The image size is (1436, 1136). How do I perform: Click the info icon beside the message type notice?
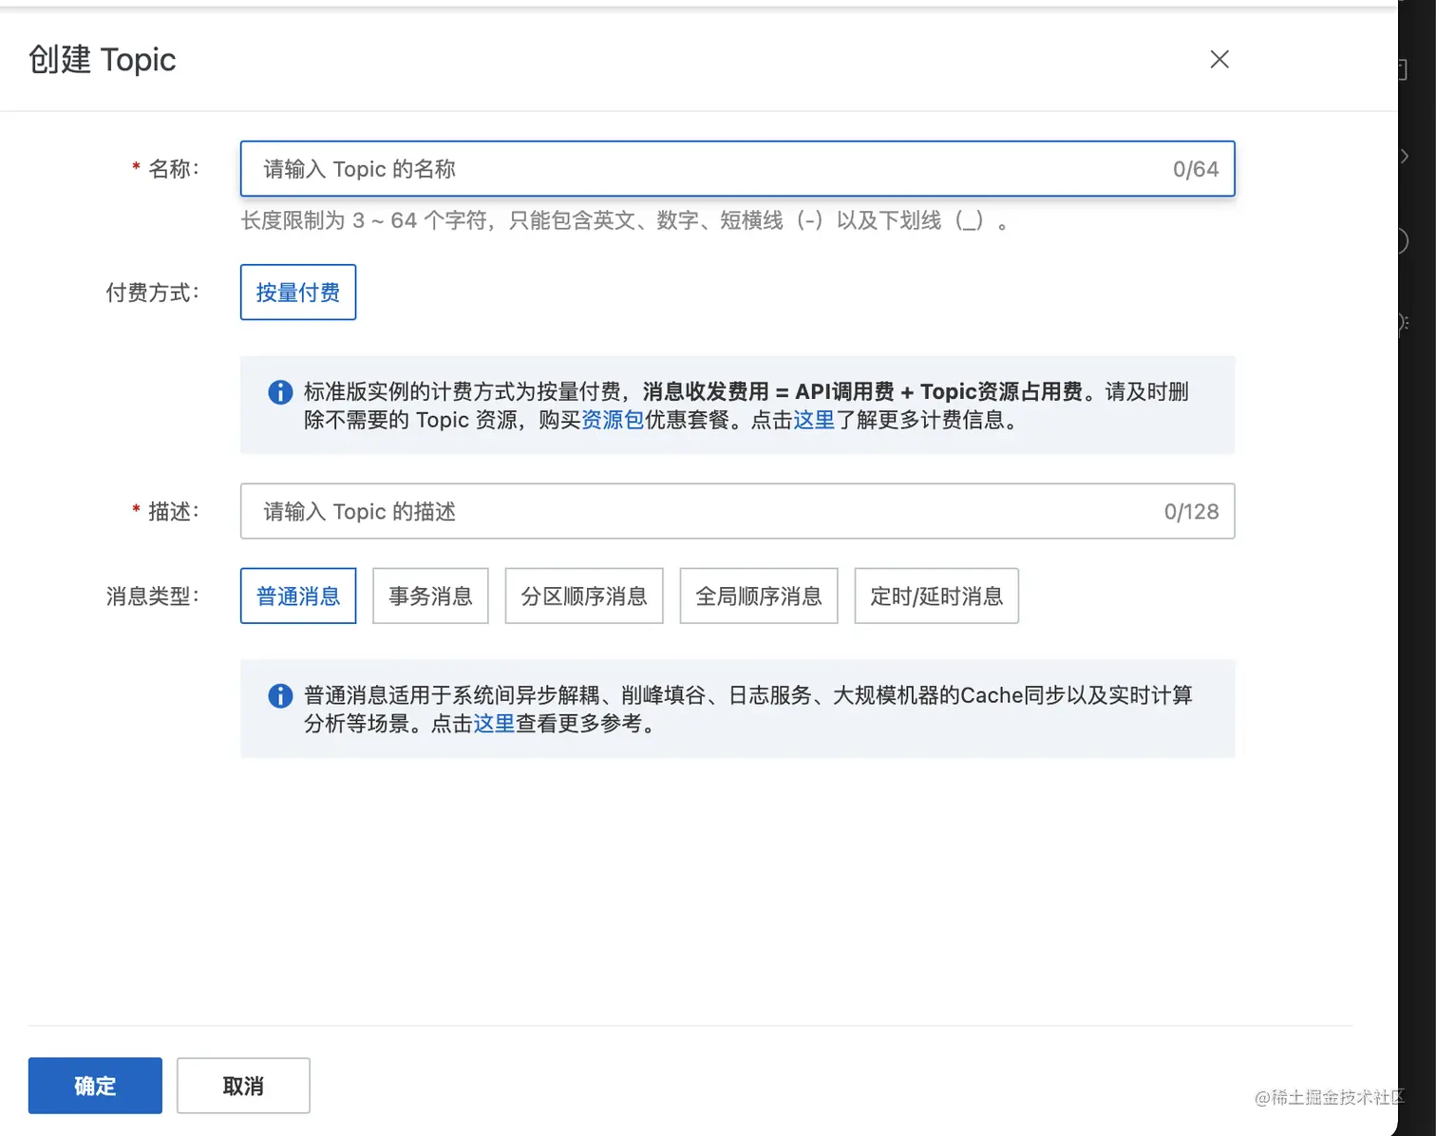point(279,695)
